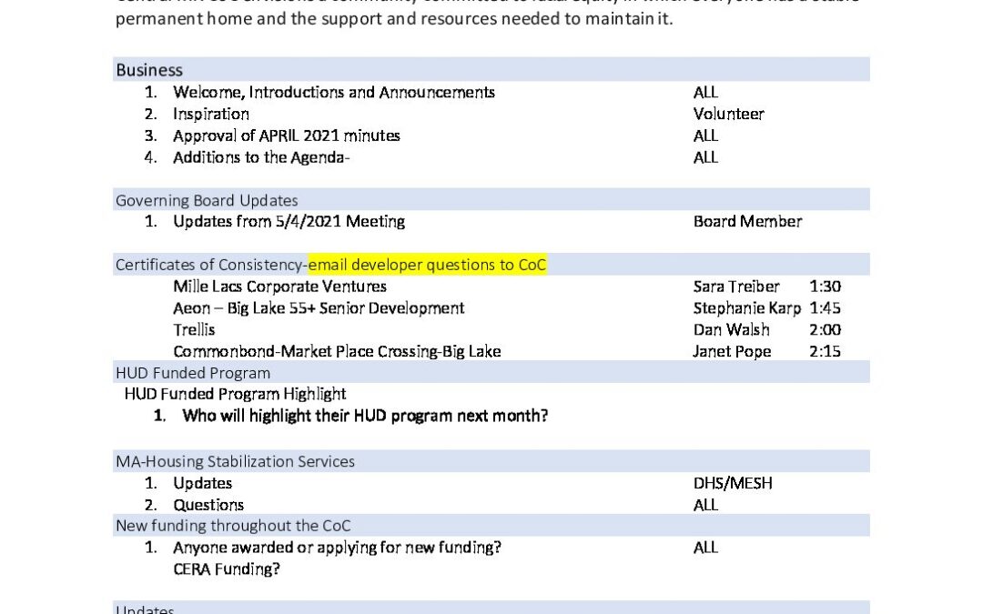Click the text line 'permanent home and the support and resources'
This screenshot has height=614, width=983.
point(394,19)
